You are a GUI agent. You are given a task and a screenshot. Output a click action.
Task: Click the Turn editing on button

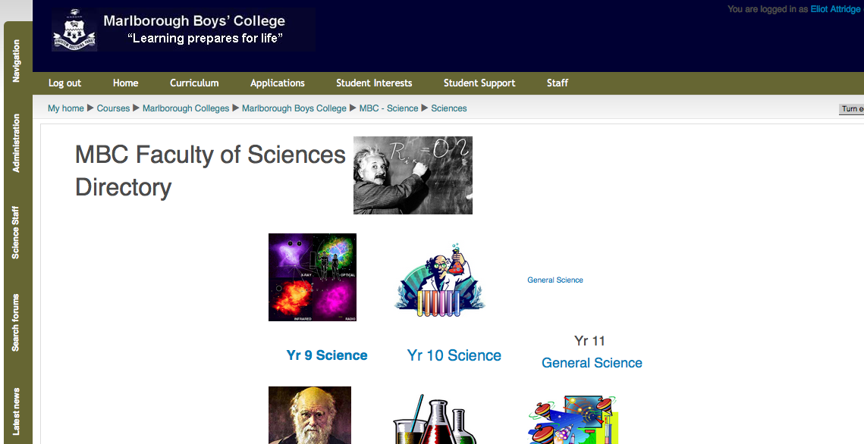tap(851, 108)
